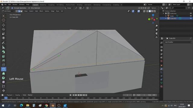The height and width of the screenshot is (108, 193).
Task: Open the Keying dropdown in timeline
Action: 18,95
